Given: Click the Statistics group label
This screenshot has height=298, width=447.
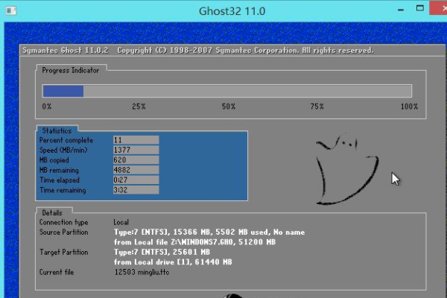Looking at the screenshot, I should 57,131.
